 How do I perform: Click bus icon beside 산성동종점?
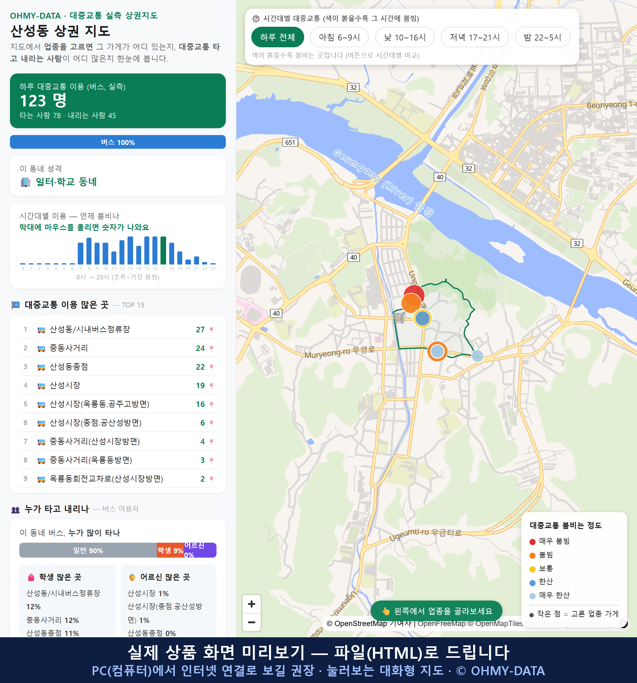[x=41, y=367]
